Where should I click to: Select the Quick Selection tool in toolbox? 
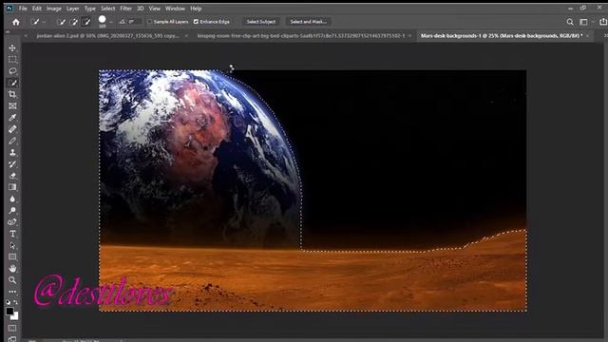tap(12, 83)
